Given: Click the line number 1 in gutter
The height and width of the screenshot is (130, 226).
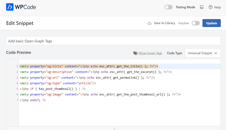Looking at the screenshot, I should [17, 66].
